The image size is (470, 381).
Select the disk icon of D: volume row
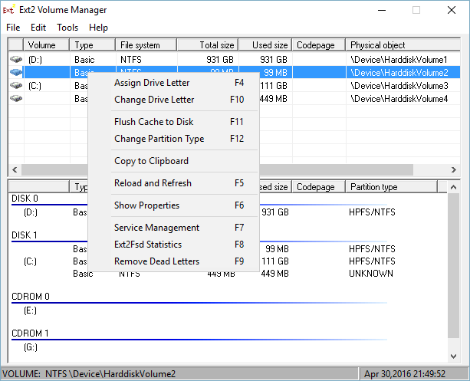16,59
